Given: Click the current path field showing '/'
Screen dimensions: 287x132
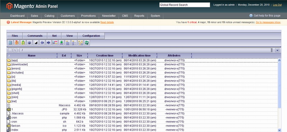Looking at the screenshot, I should pos(145,50).
